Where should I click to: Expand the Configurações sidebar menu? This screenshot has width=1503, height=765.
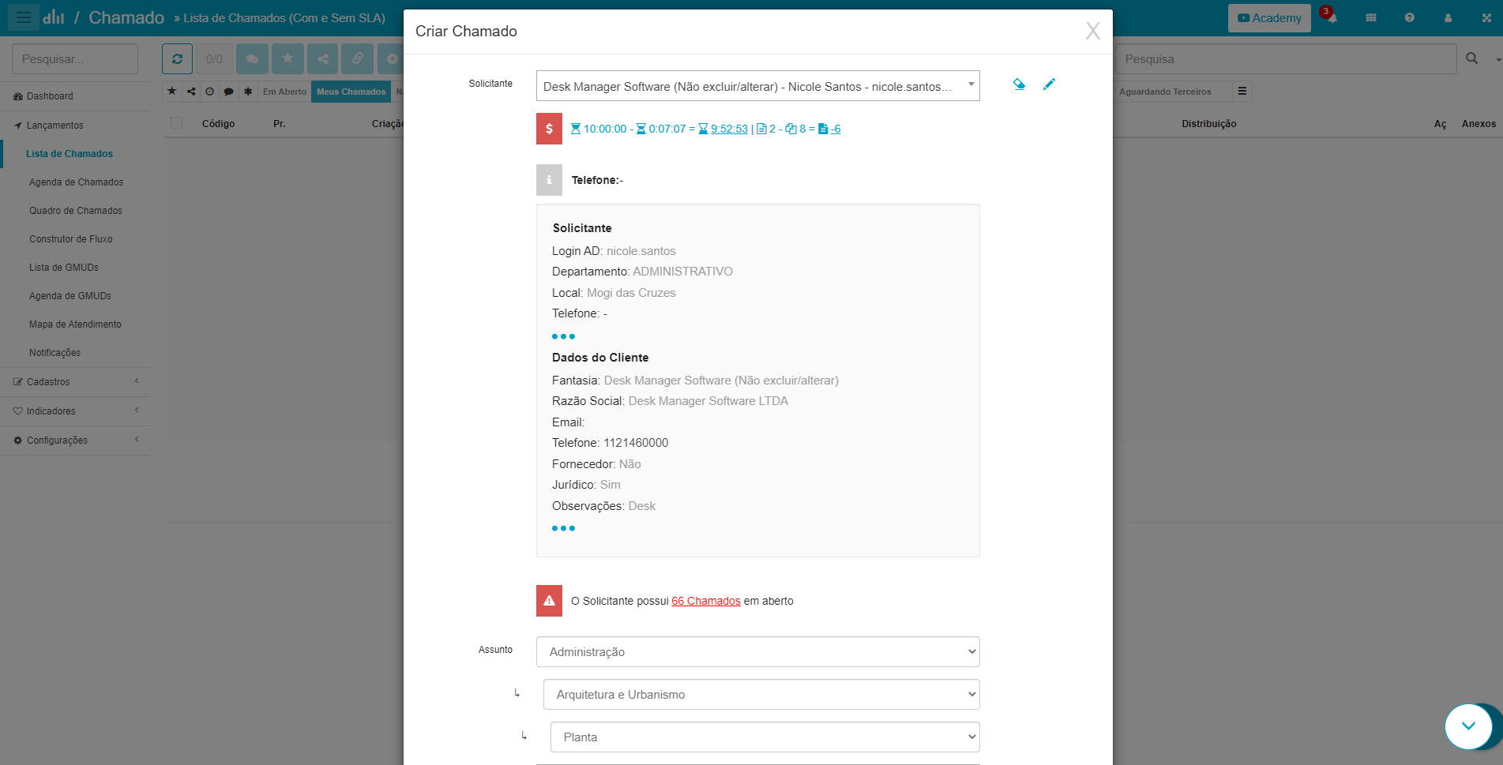click(75, 441)
